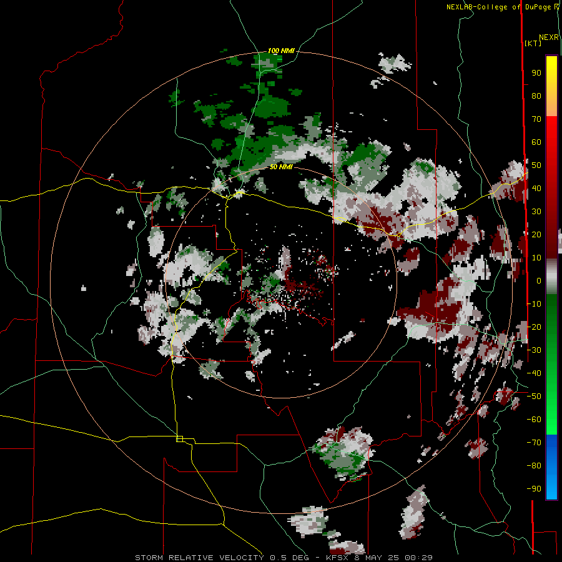Image resolution: width=562 pixels, height=562 pixels.
Task: Click the "8 MAY 25 00:29" timestamp
Action: (393, 558)
